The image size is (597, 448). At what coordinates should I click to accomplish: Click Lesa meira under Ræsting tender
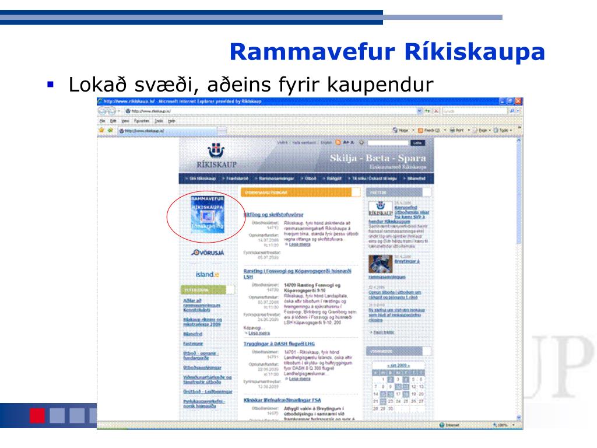259,333
